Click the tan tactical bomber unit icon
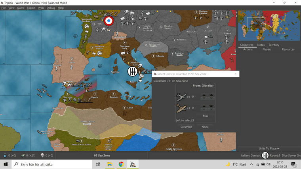This screenshot has width=301, height=169. click(181, 108)
